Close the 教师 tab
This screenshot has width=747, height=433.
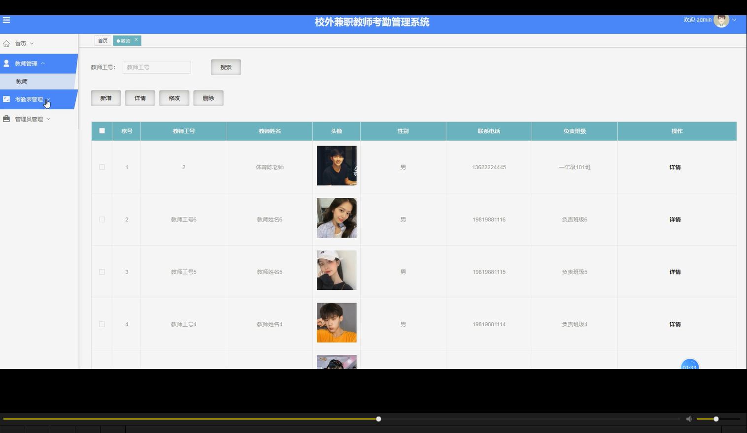(136, 40)
